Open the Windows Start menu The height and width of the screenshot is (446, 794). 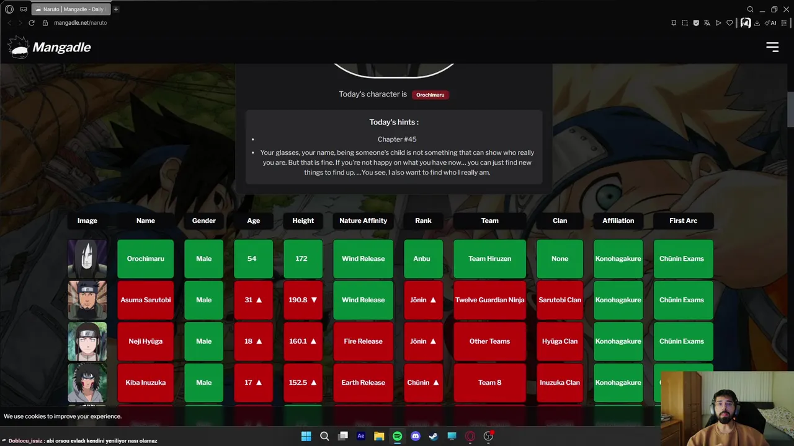[306, 436]
